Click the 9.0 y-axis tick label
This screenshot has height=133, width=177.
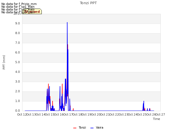click(x=17, y=23)
